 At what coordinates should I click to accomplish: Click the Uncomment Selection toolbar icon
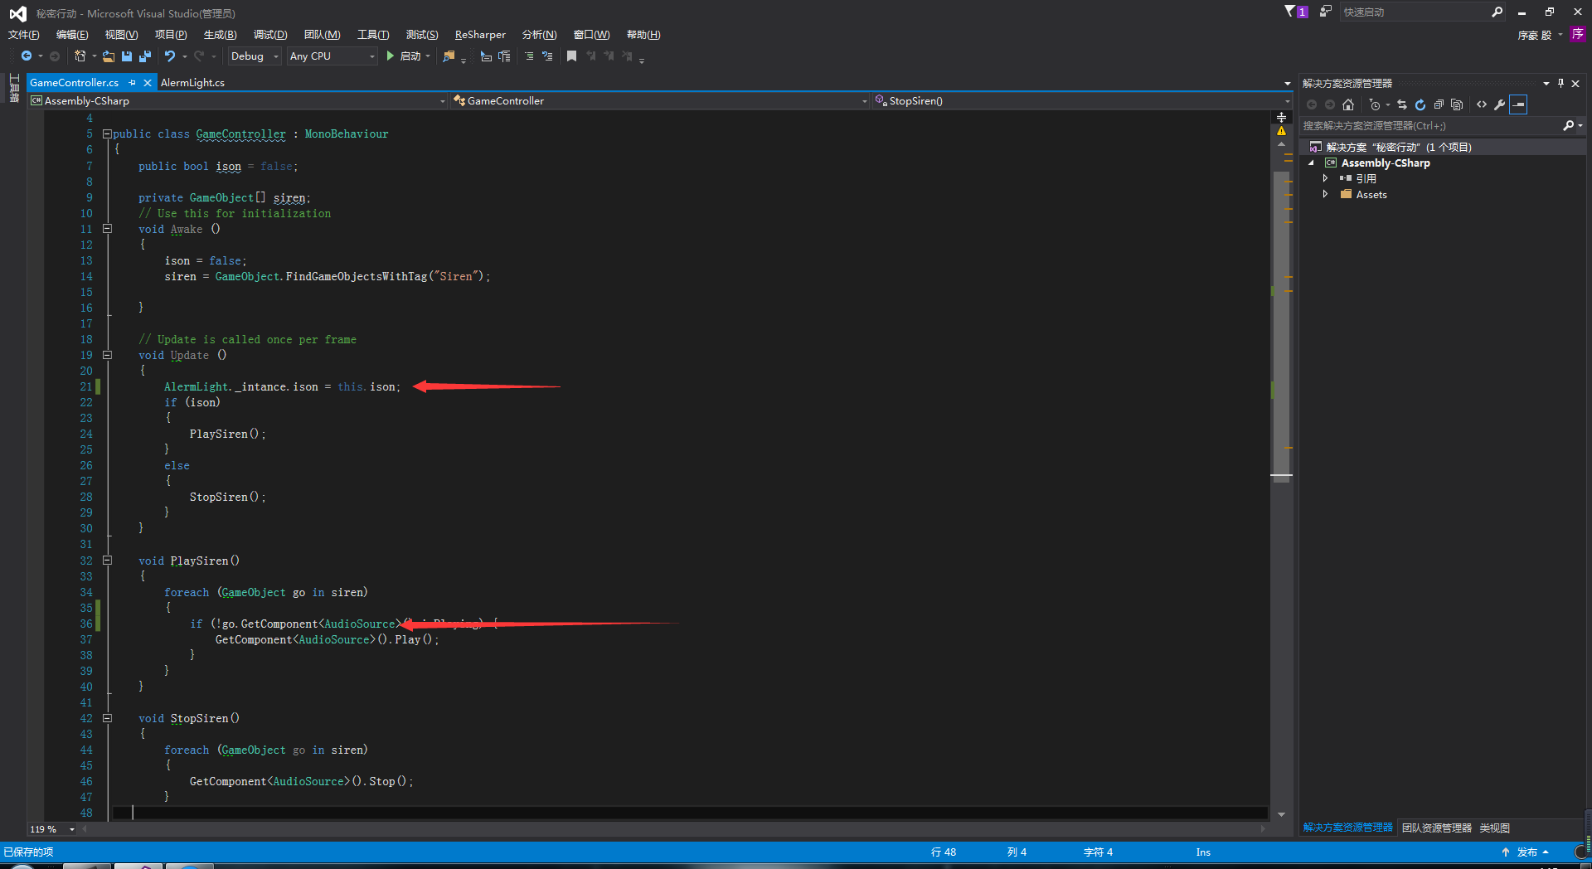(x=547, y=56)
